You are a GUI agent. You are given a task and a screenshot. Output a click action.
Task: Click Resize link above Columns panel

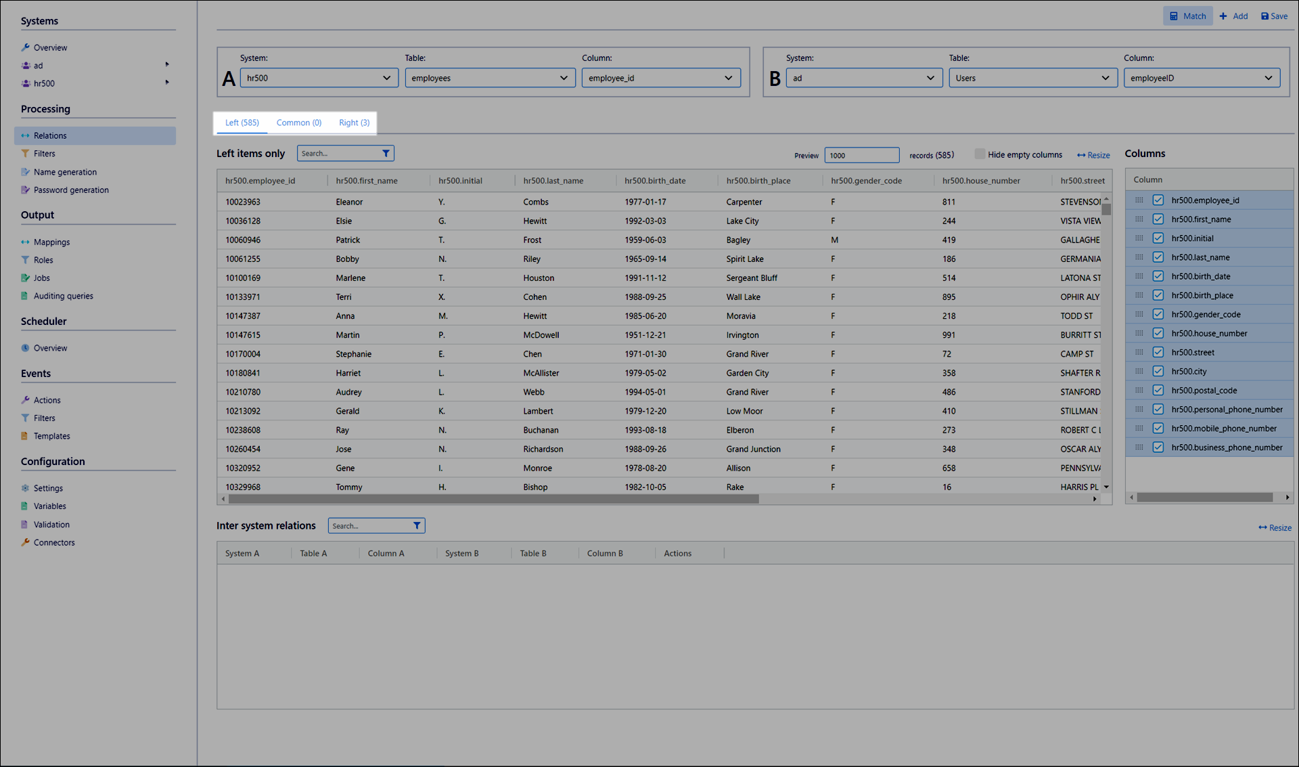pos(1094,155)
